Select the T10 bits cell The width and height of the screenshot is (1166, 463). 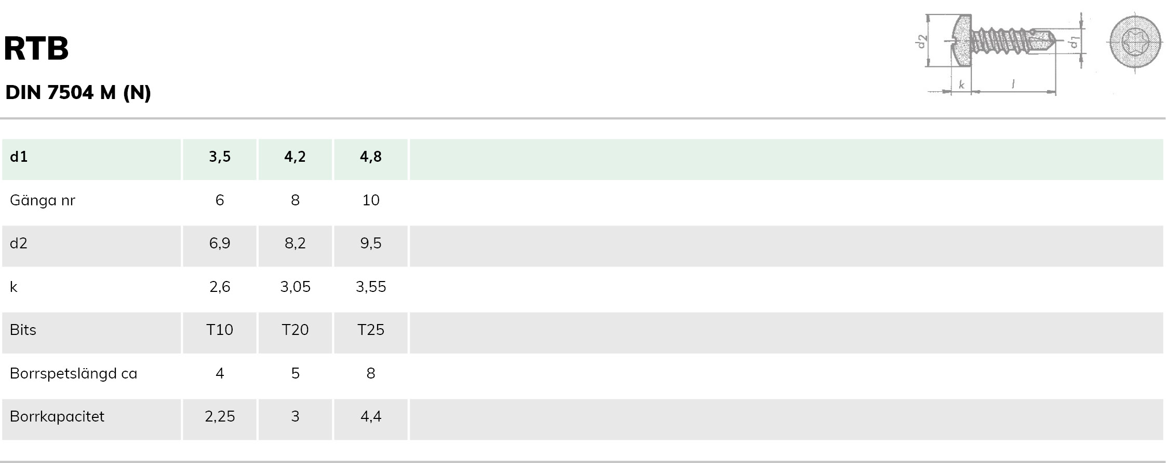220,330
